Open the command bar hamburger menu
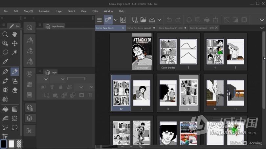The width and height of the screenshot is (266, 149). click(x=100, y=20)
